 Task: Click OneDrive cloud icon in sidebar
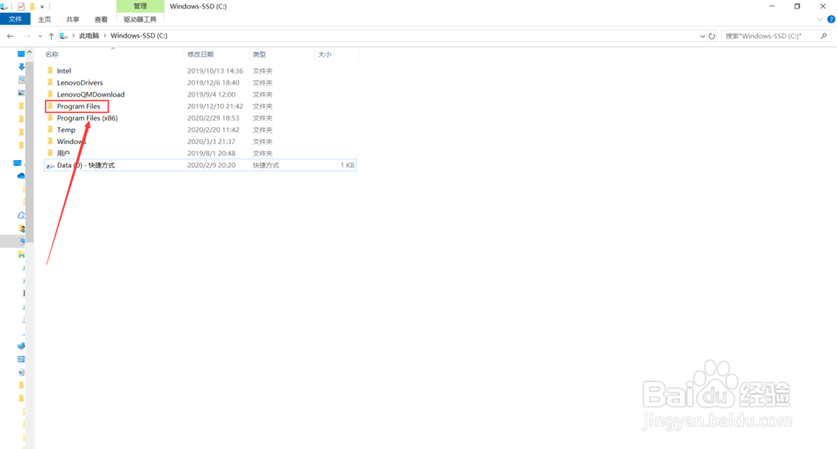coord(21,175)
